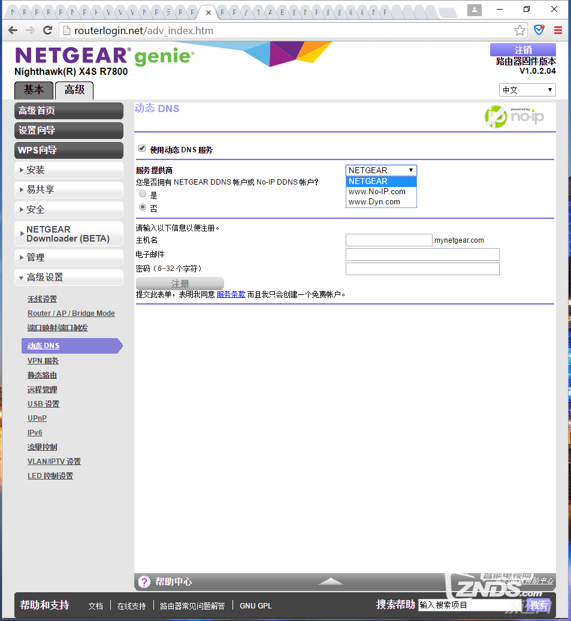
Task: Click the routerlogin.net address bar
Action: (293, 31)
